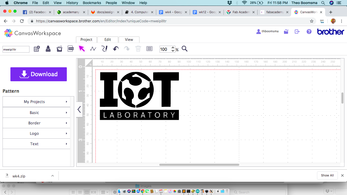Expand the Text pattern category

click(36, 144)
